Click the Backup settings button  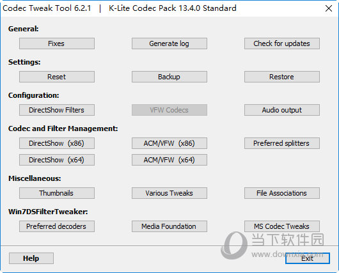[169, 77]
